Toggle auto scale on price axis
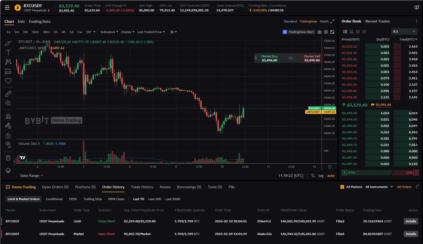 (x=331, y=176)
